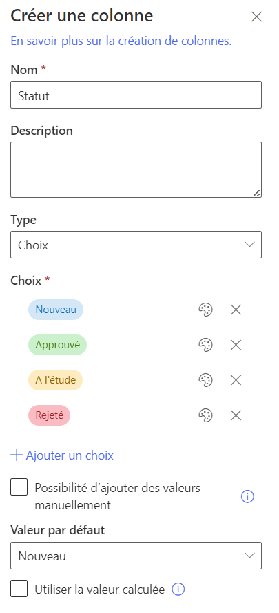Remove the Approuvé choice

point(236,345)
